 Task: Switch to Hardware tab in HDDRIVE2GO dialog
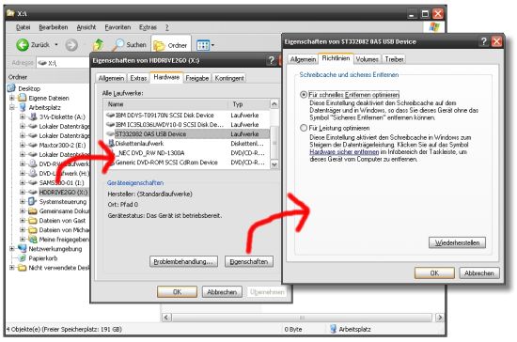[x=166, y=77]
